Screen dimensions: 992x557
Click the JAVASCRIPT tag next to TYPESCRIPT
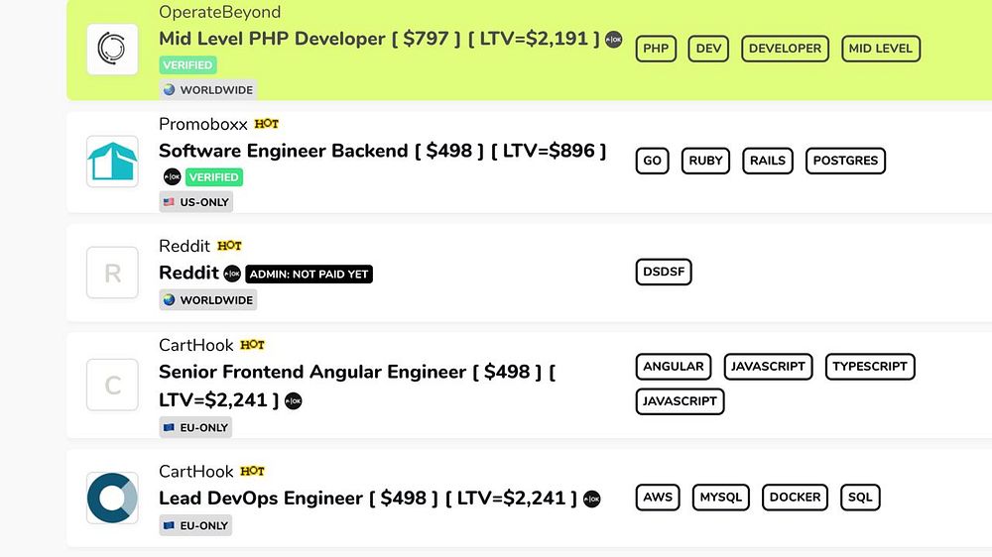pyautogui.click(x=768, y=367)
